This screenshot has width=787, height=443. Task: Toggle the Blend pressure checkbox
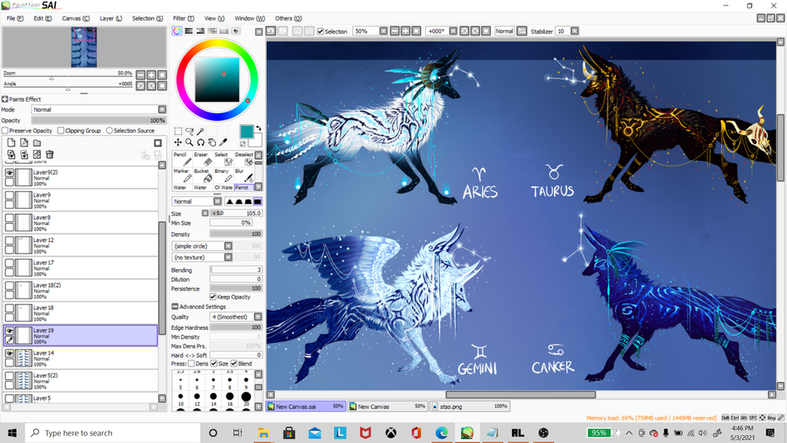pyautogui.click(x=234, y=363)
